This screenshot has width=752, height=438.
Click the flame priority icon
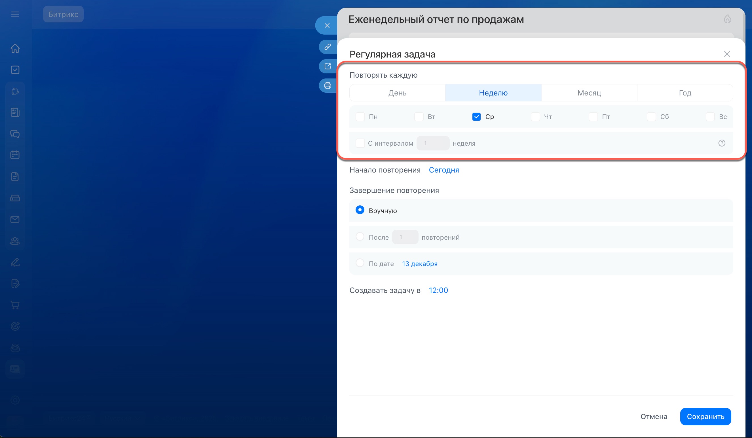(727, 19)
